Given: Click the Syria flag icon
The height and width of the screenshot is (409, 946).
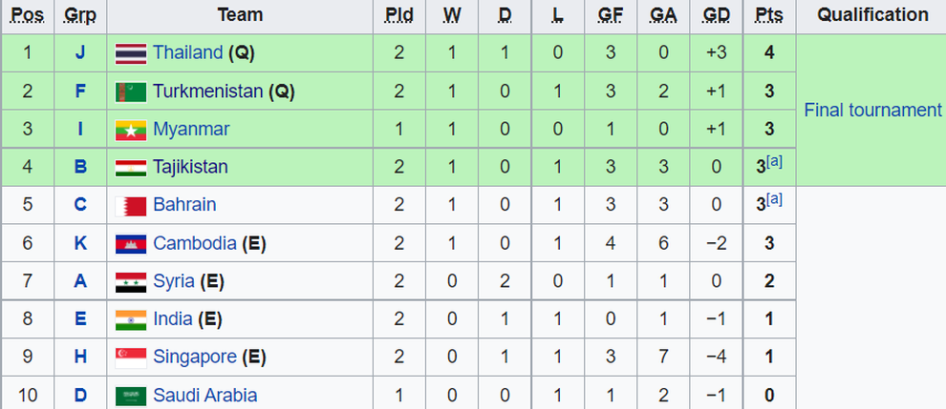Looking at the screenshot, I should pos(131,282).
